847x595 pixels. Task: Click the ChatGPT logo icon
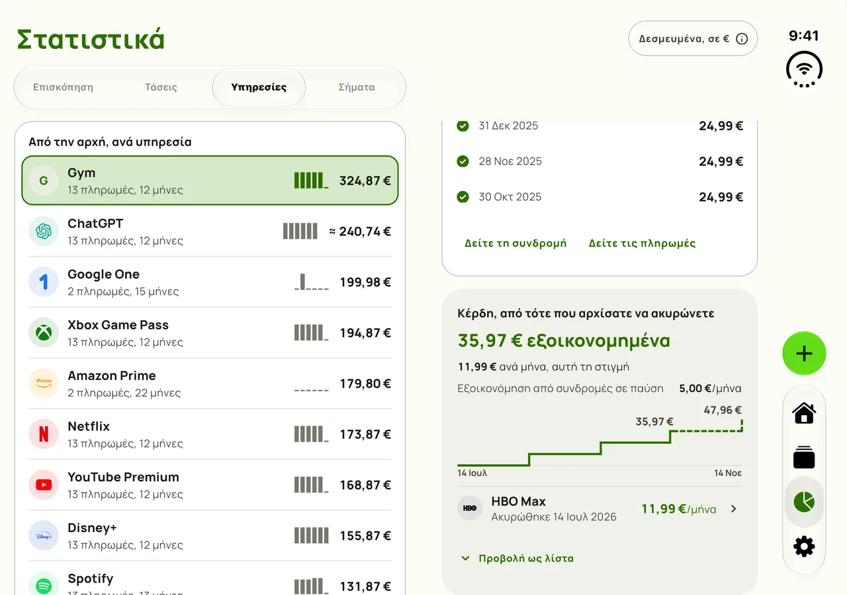[44, 231]
